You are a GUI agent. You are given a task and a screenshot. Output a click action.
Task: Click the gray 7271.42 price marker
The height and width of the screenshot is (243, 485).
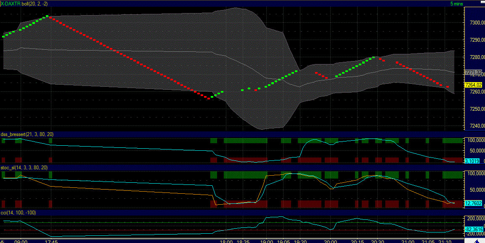(472, 72)
